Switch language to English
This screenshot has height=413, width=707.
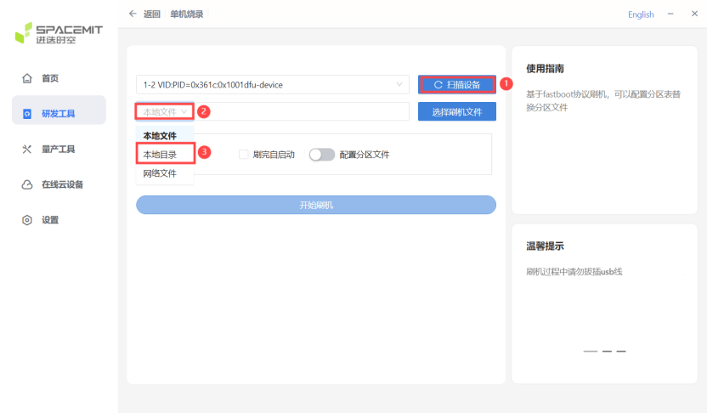pyautogui.click(x=641, y=14)
